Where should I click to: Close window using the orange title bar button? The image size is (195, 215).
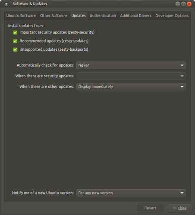[x=189, y=4]
